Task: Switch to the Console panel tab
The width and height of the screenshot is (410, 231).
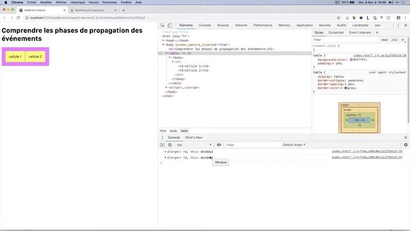Action: tap(205, 26)
